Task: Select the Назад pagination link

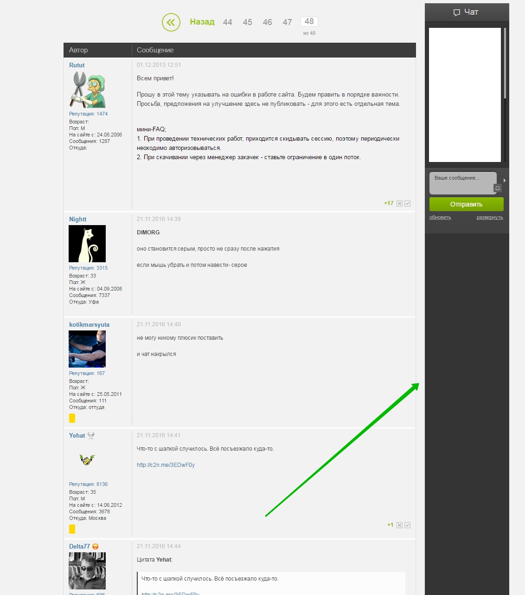Action: click(x=202, y=22)
